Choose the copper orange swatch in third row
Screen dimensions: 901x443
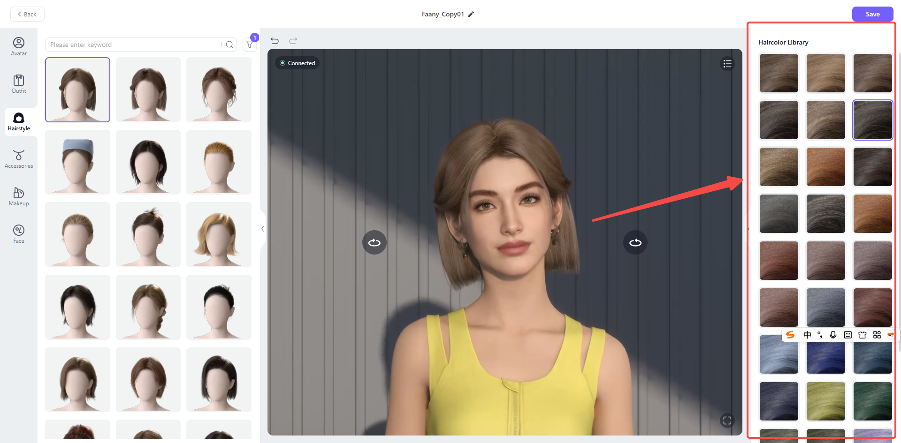826,167
